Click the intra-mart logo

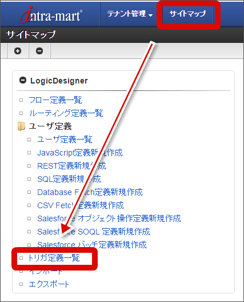(51, 14)
